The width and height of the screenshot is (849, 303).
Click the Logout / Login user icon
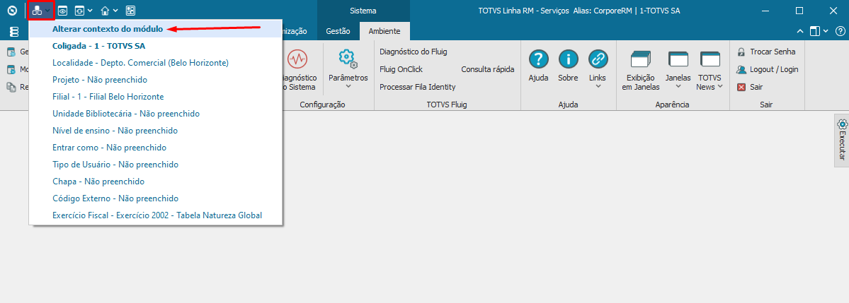[x=741, y=69]
